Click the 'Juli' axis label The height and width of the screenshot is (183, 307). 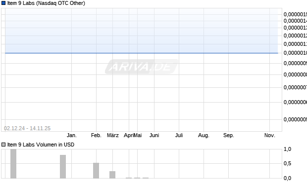click(x=179, y=135)
